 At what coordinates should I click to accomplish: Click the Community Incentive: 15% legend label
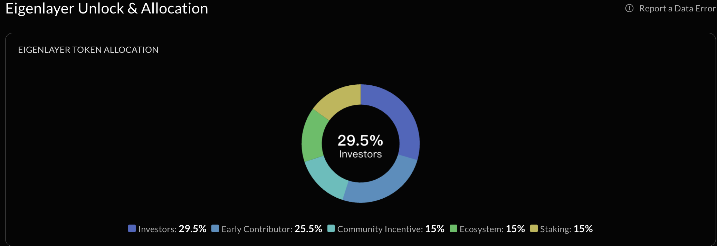[x=391, y=229]
